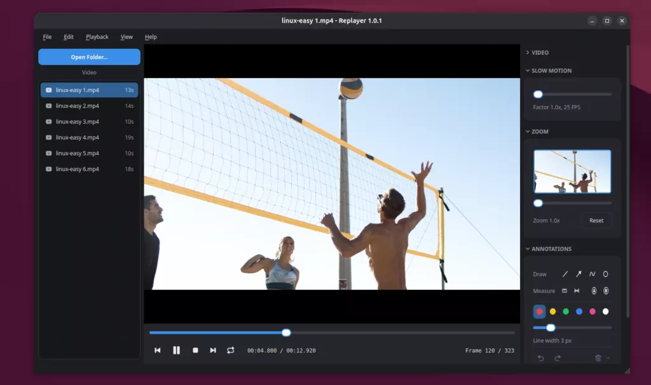Select linux-easy 4.mp4 in the video list
The width and height of the screenshot is (651, 385).
point(89,137)
